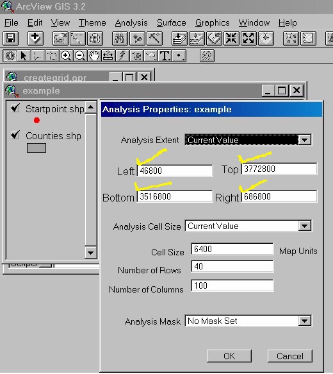Viewport: 333px width, 374px height.
Task: Uncheck the Counties.shp theme checkbox
Action: [15, 135]
